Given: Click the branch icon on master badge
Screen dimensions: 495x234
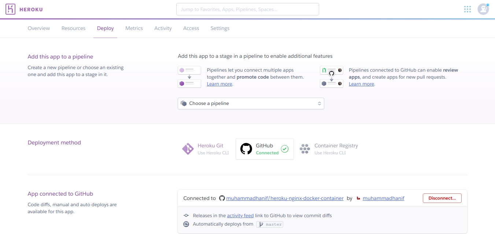Looking at the screenshot, I should [261, 224].
